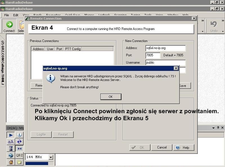Open the dropdown arrow under Undo
This screenshot has width=225, height=167.
coord(223,31)
